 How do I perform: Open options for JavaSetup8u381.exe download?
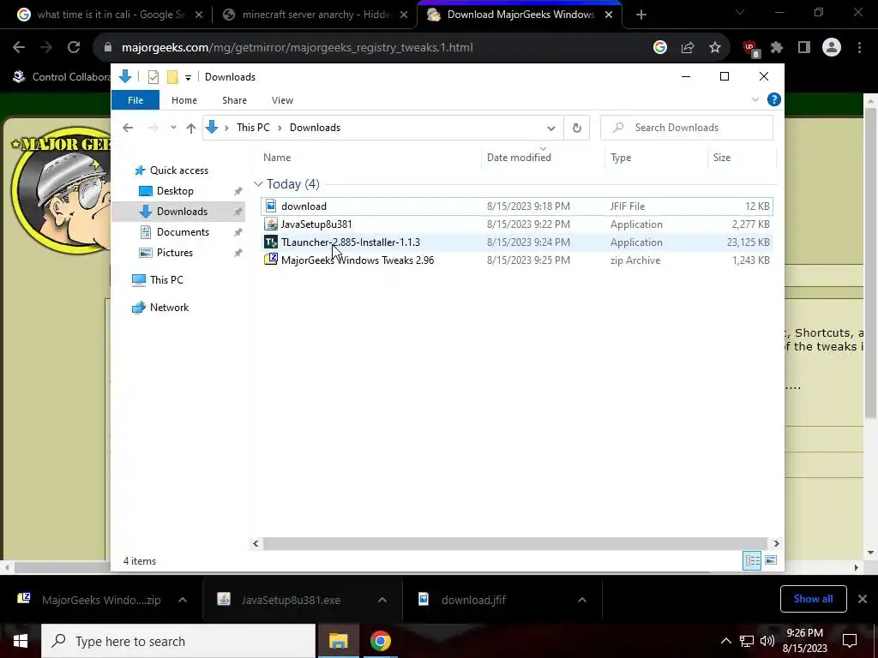coord(382,600)
